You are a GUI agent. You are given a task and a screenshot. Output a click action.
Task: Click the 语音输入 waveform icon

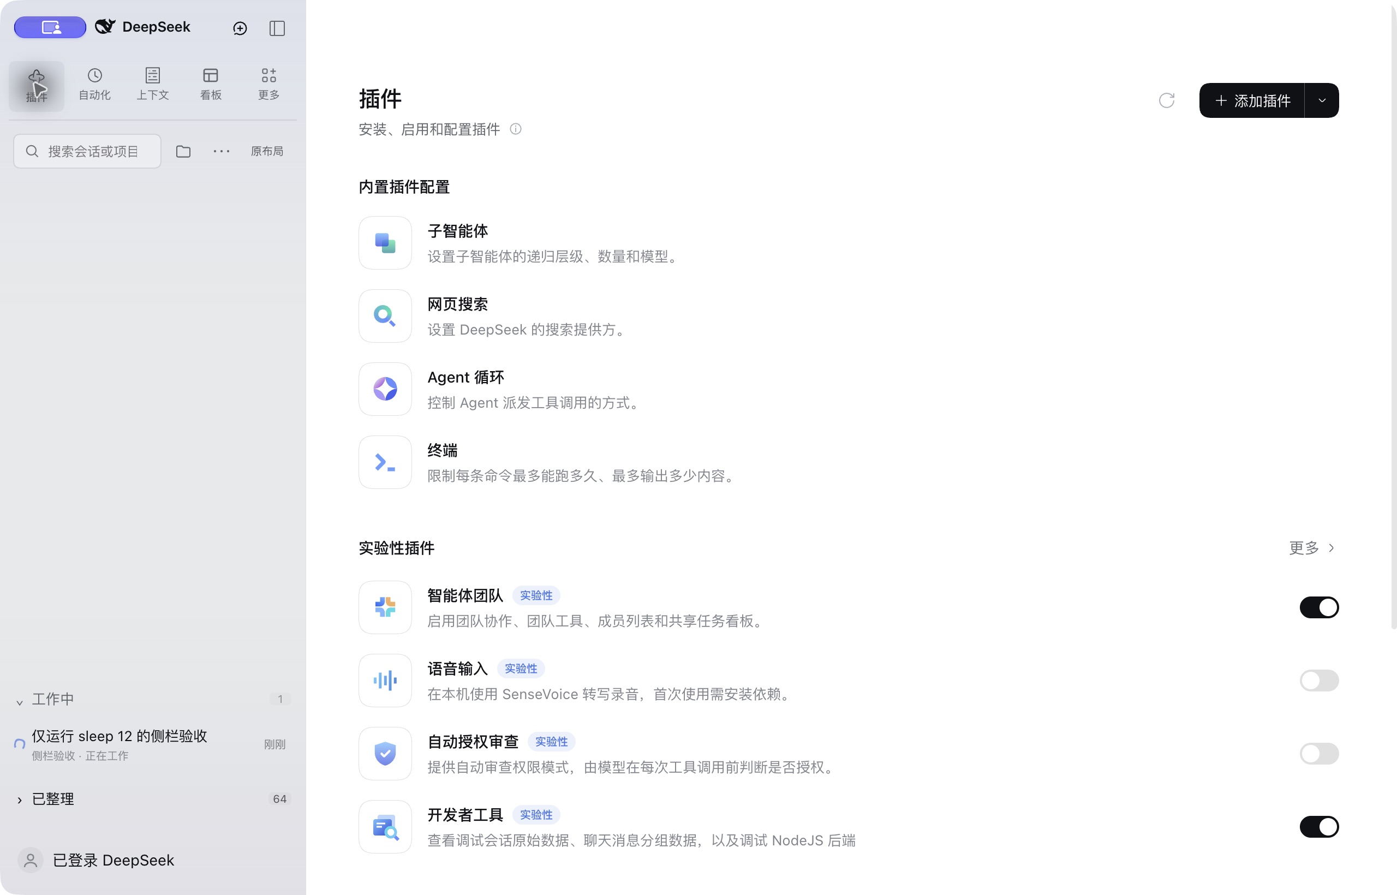pos(385,681)
